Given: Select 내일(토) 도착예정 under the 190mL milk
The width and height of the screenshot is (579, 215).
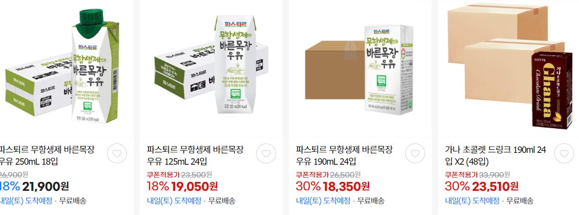Looking at the screenshot, I should 323,201.
